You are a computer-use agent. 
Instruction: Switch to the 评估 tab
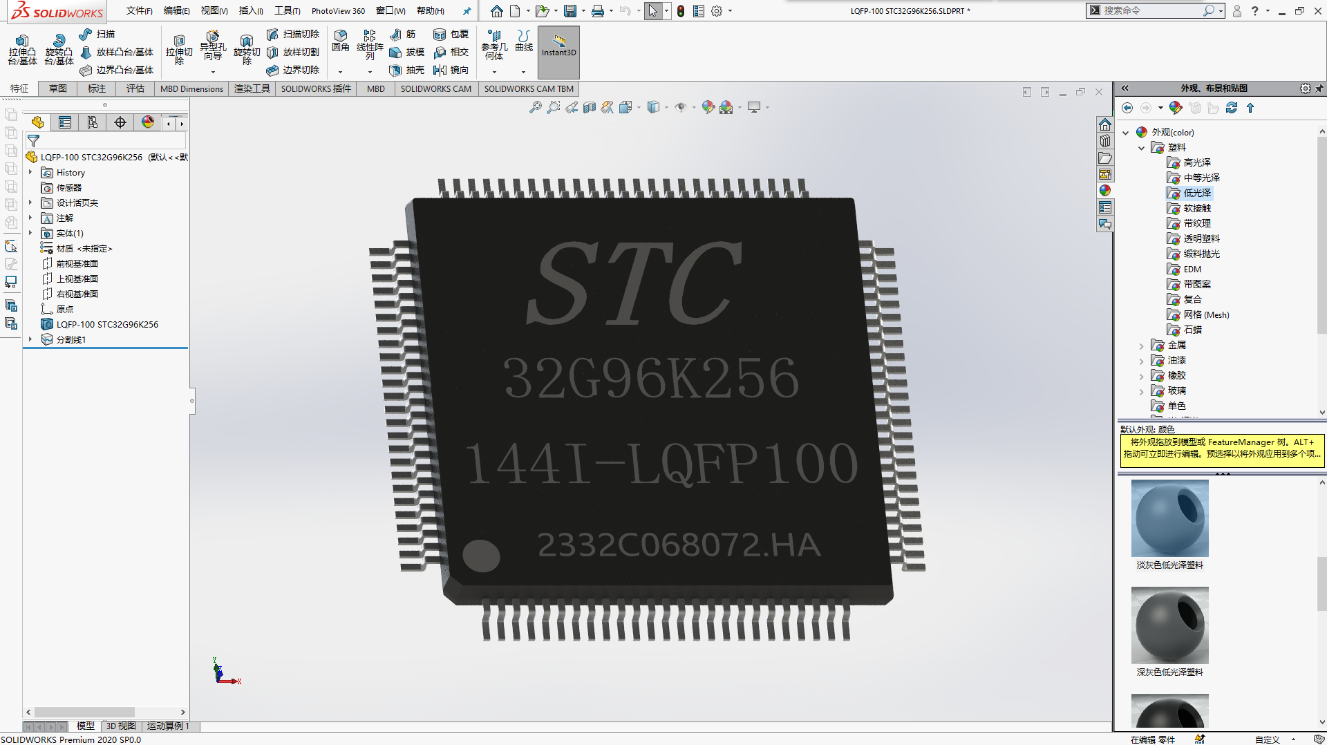point(135,88)
